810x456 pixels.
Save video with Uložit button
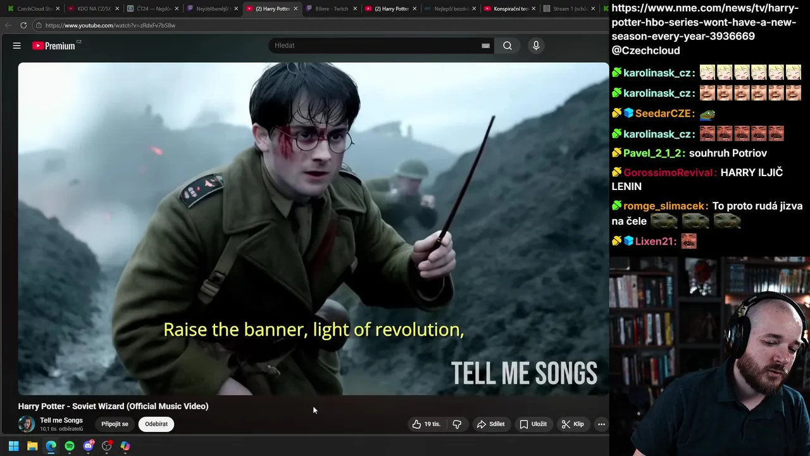coord(533,424)
